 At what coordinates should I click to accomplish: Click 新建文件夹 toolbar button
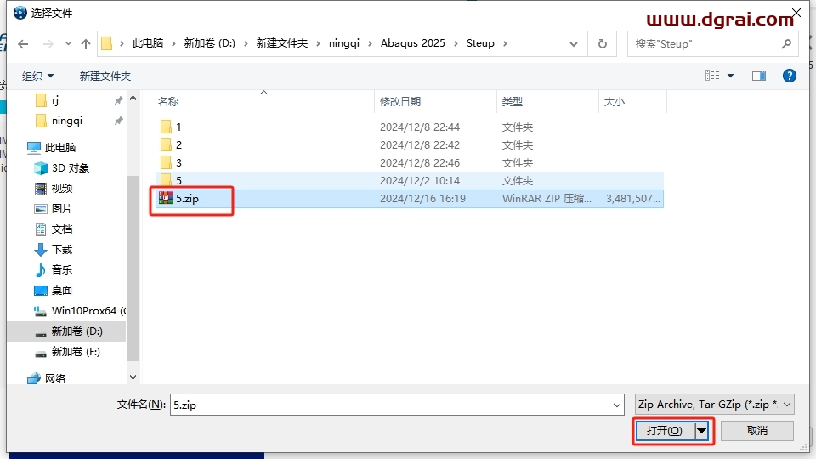[x=105, y=76]
